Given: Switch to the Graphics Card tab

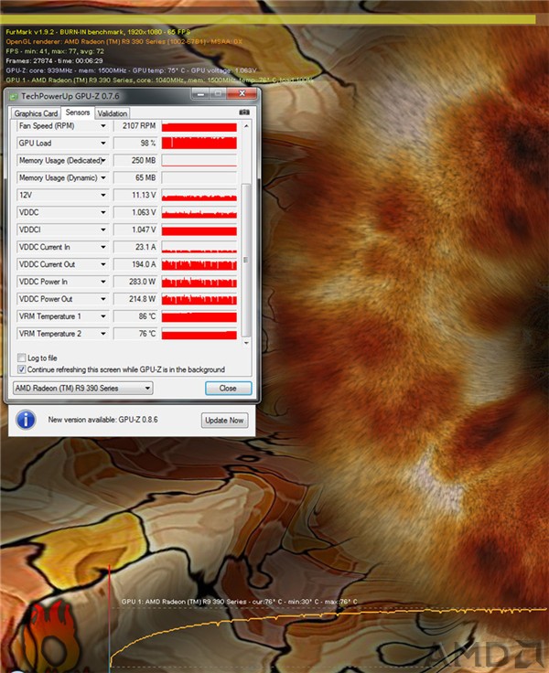Looking at the screenshot, I should click(x=36, y=113).
